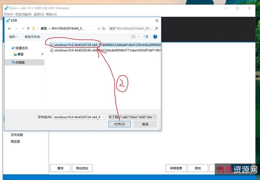Click the 添加 button in Dism++
Screen dimensions: 260x180
pyautogui.click(x=198, y=168)
